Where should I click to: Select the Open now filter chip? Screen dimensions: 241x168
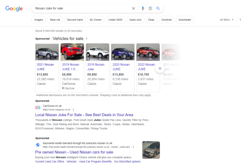click(135, 20)
